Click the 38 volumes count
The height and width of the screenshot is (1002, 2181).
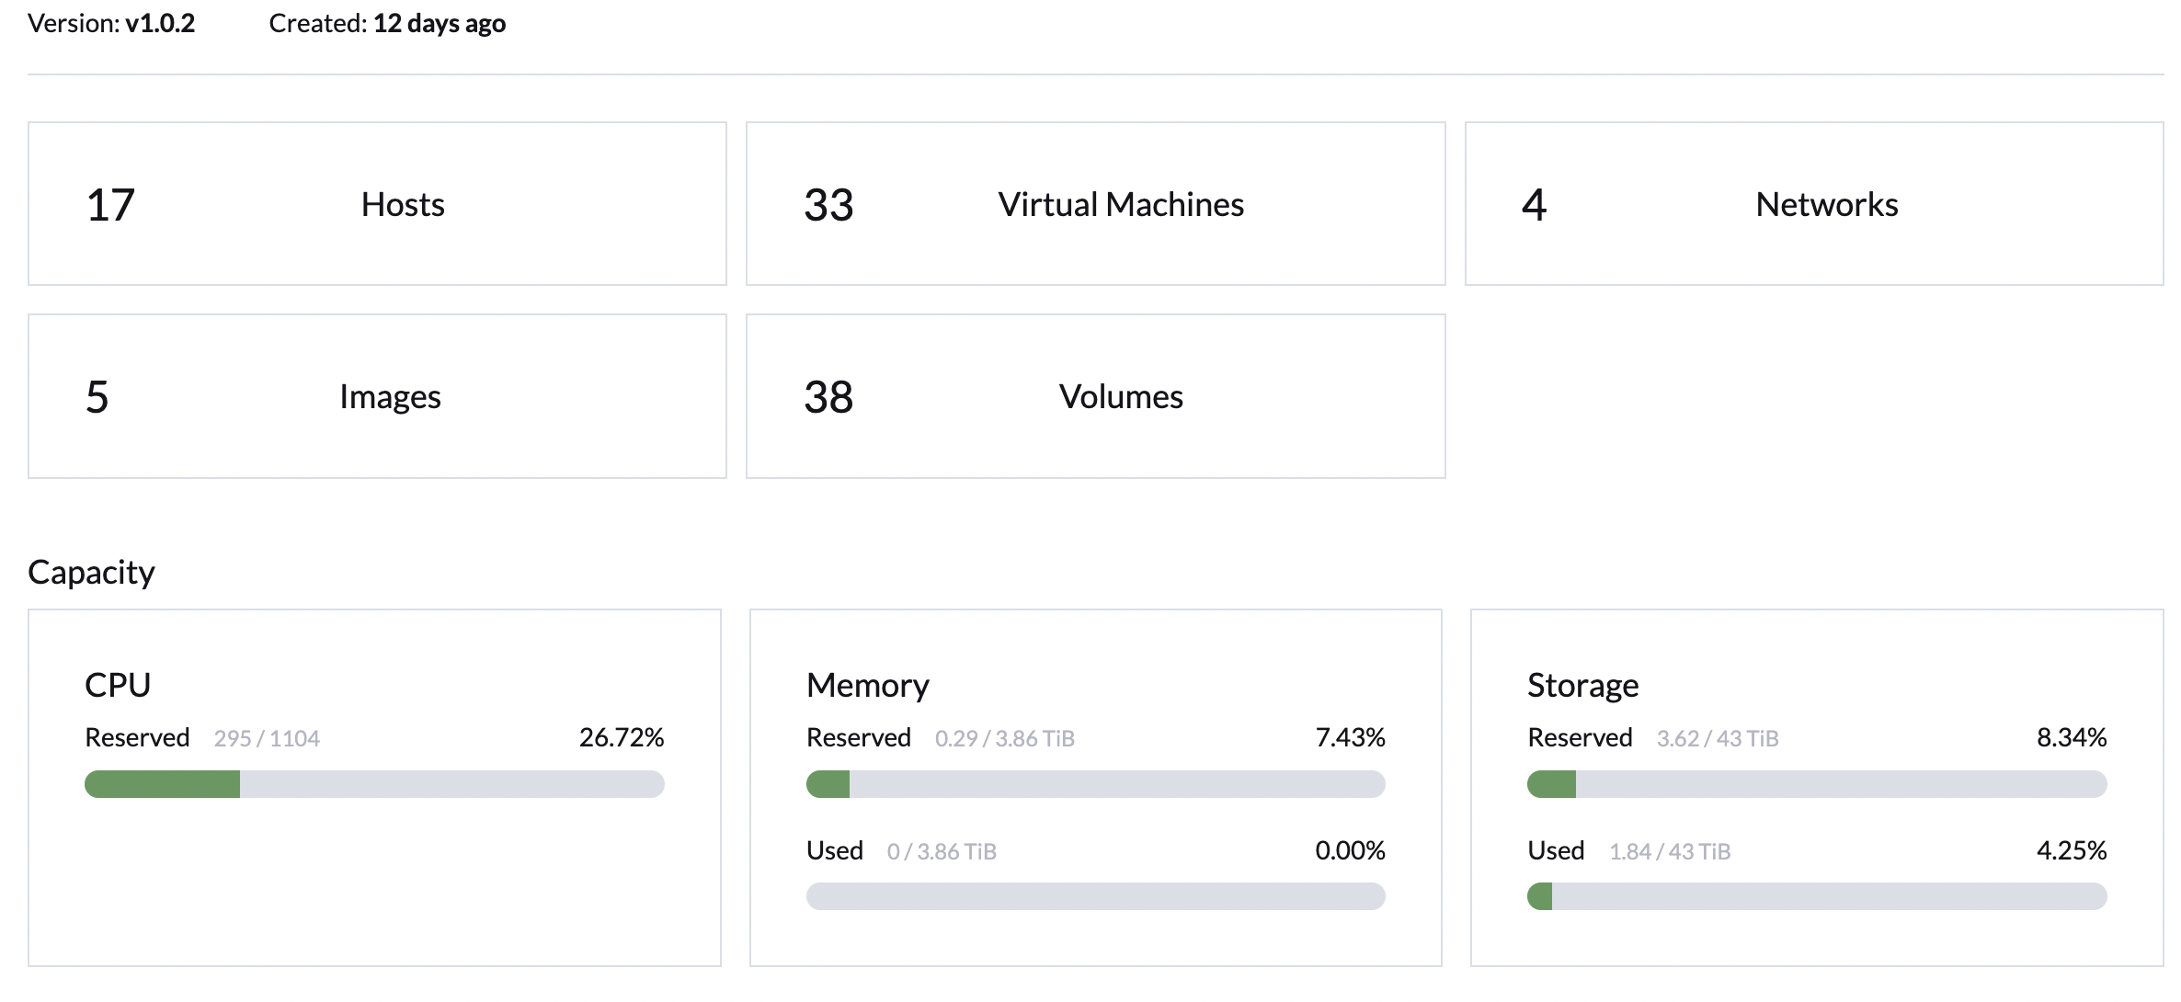pos(828,397)
